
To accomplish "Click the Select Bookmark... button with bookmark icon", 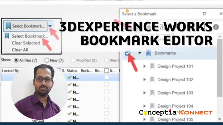I will [x=25, y=26].
